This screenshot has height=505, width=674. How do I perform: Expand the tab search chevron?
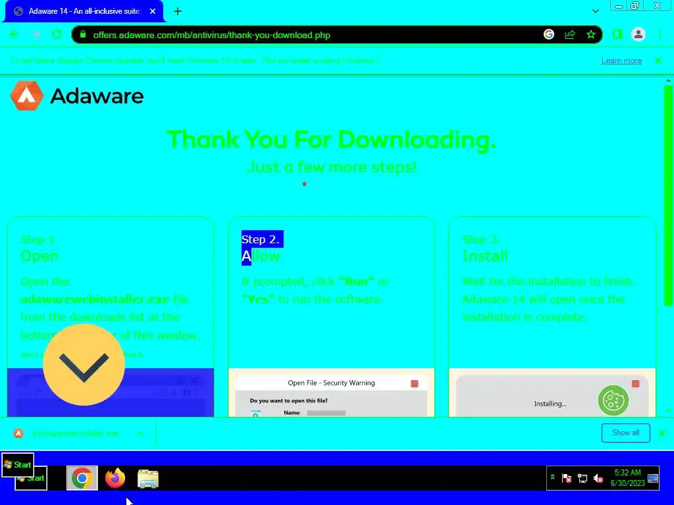[595, 11]
